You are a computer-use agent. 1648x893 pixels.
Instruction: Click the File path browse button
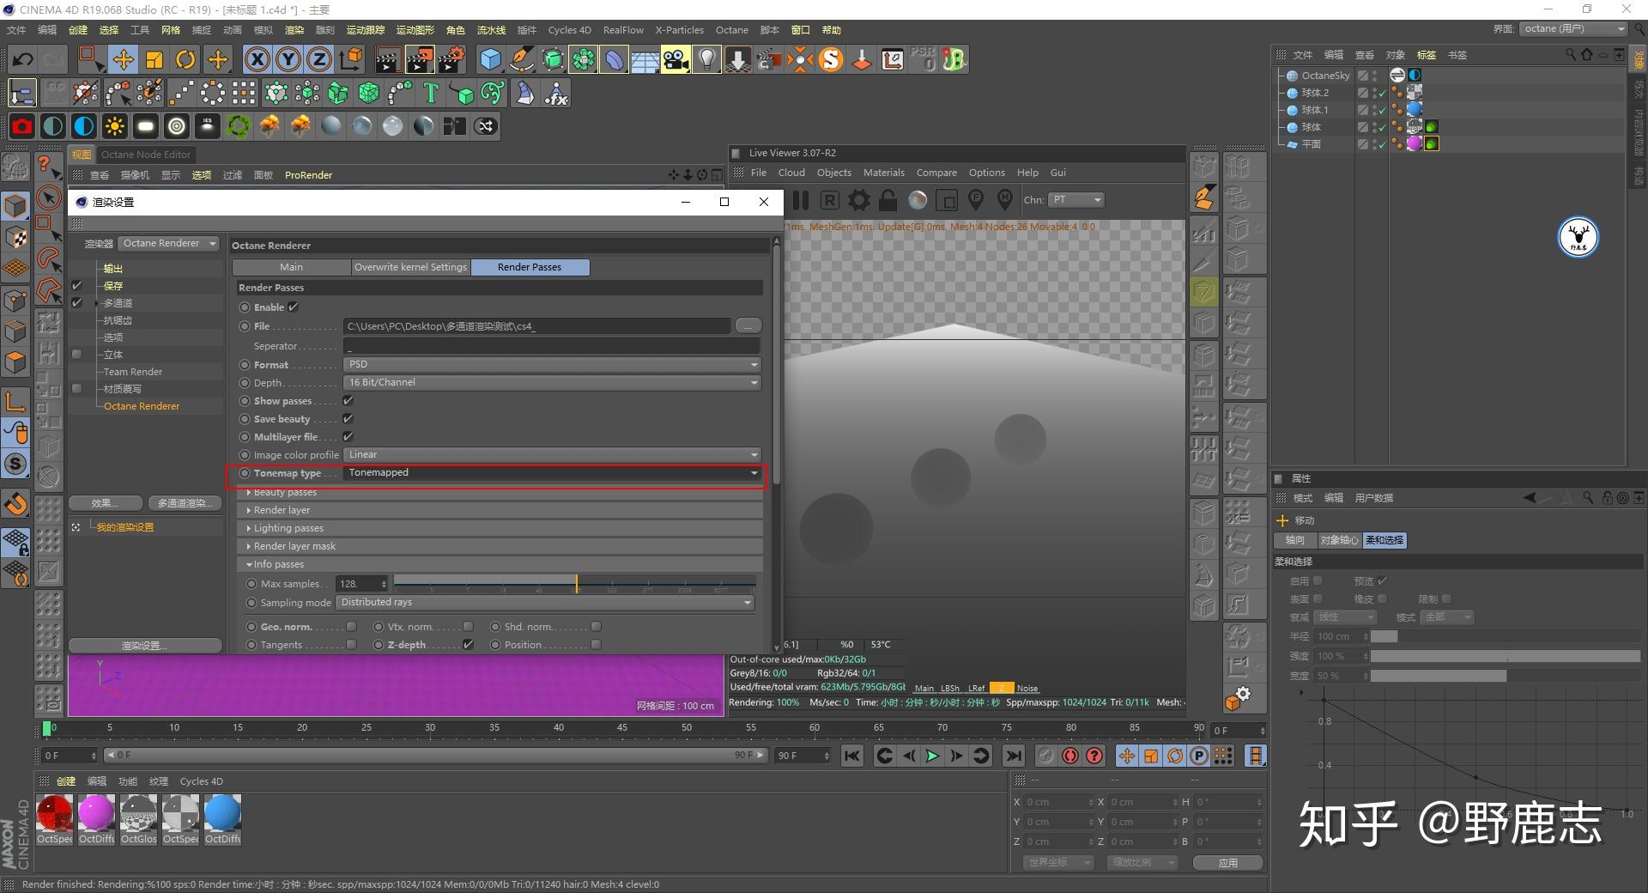[748, 326]
